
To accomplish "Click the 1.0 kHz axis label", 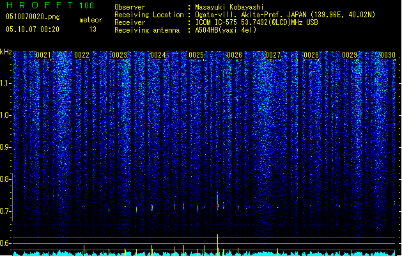I will point(5,115).
